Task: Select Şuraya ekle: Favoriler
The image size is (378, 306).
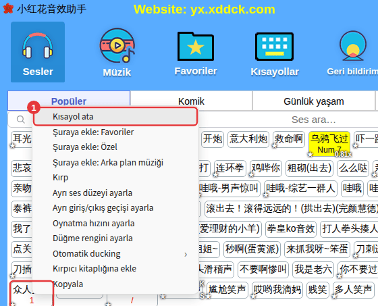Action: 115,132
